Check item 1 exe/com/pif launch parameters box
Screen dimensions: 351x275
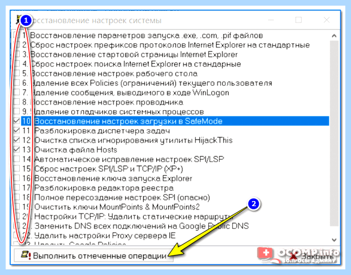[x=16, y=35]
